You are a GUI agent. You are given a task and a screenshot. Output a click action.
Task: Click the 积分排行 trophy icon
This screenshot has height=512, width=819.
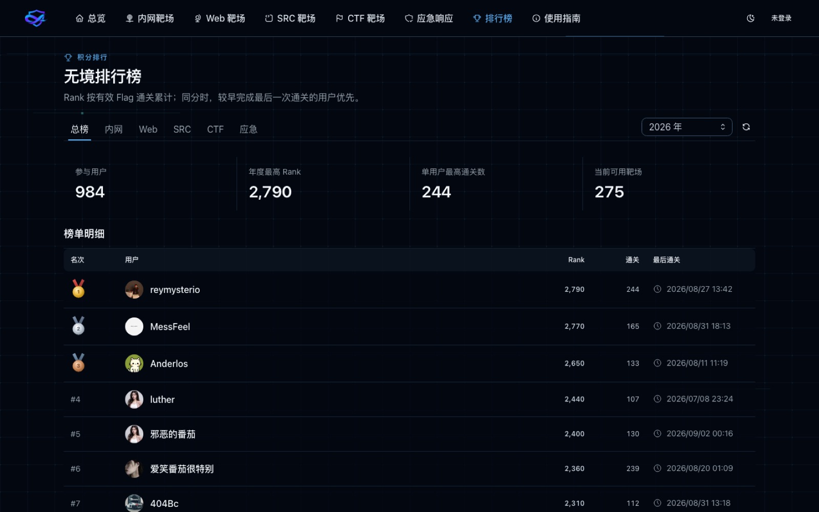[x=68, y=57]
